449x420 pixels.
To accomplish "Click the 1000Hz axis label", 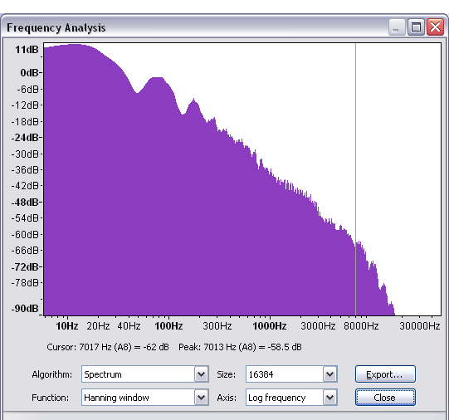I will (x=270, y=326).
